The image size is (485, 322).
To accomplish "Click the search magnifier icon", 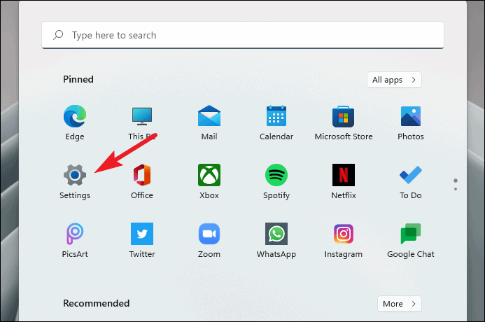I will pos(58,35).
